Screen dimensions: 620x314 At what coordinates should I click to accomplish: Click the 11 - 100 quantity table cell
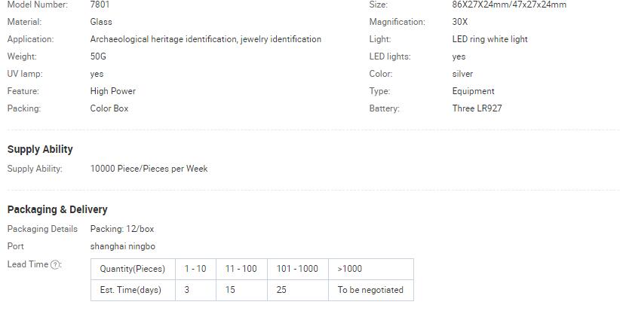(x=241, y=269)
